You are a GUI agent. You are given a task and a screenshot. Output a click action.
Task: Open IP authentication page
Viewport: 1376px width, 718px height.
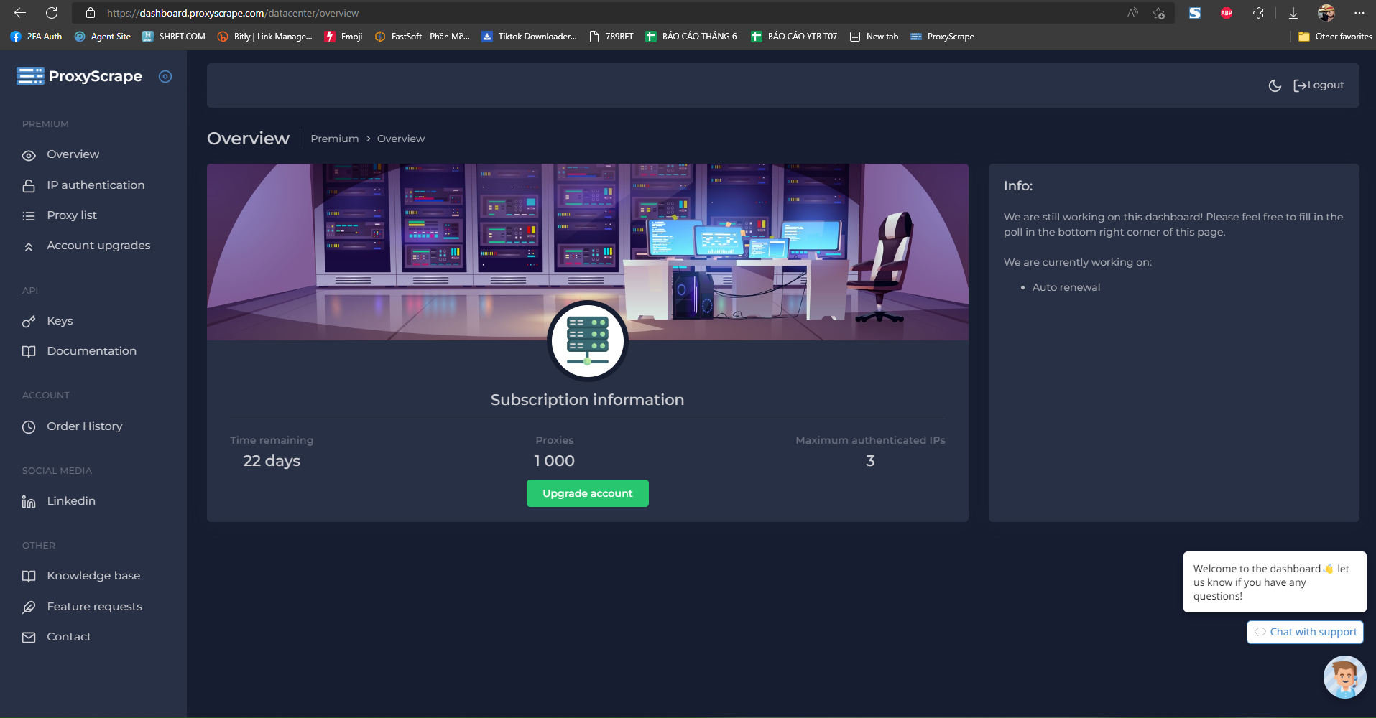tap(96, 185)
